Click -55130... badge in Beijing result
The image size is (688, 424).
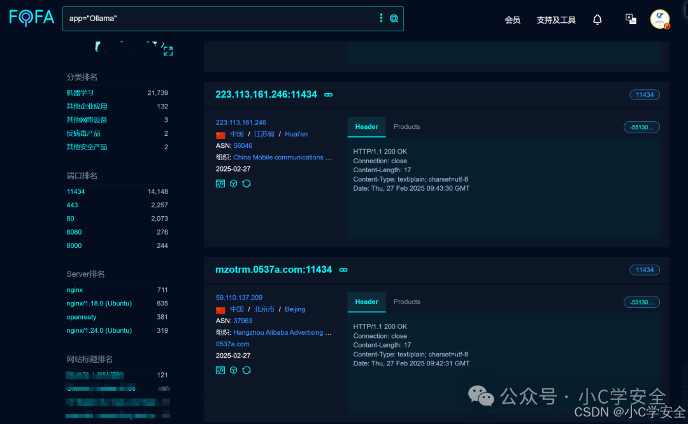pyautogui.click(x=641, y=302)
